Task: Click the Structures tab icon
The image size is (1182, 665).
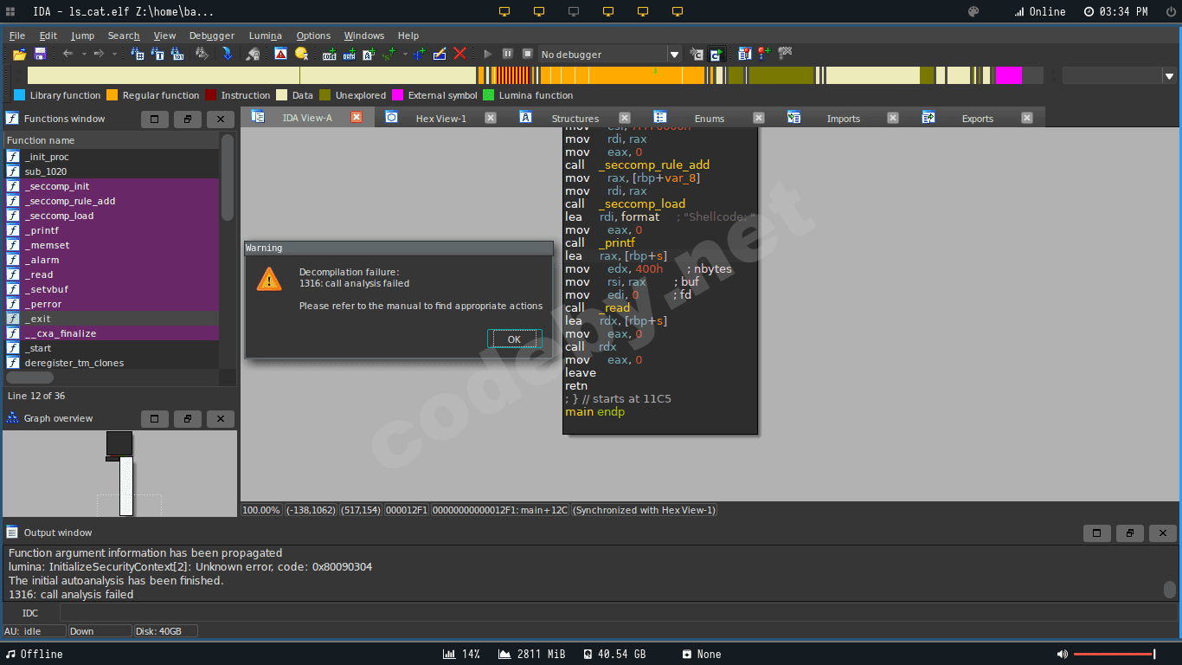Action: click(525, 117)
